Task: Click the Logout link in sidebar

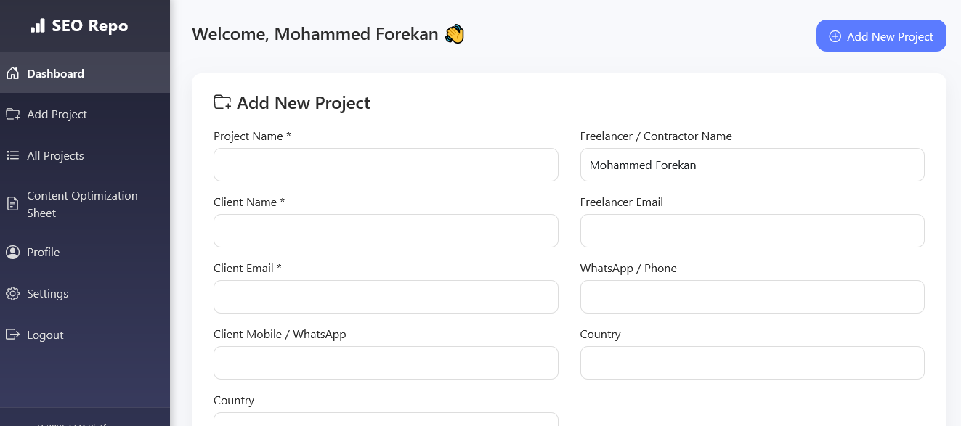Action: click(45, 335)
